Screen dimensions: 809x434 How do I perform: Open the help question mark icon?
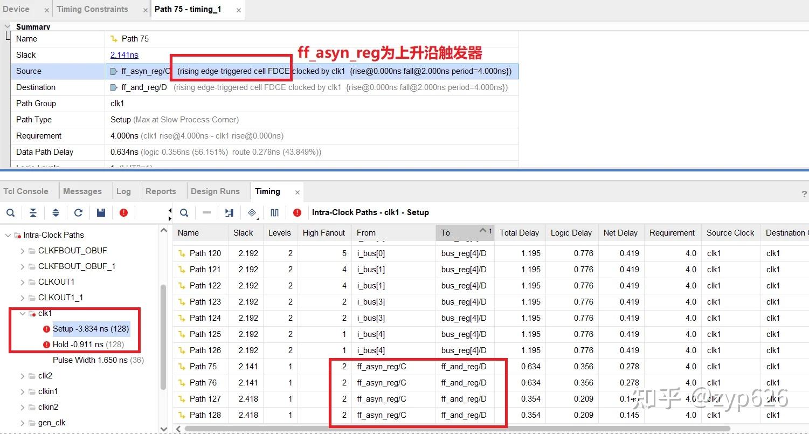coord(804,194)
